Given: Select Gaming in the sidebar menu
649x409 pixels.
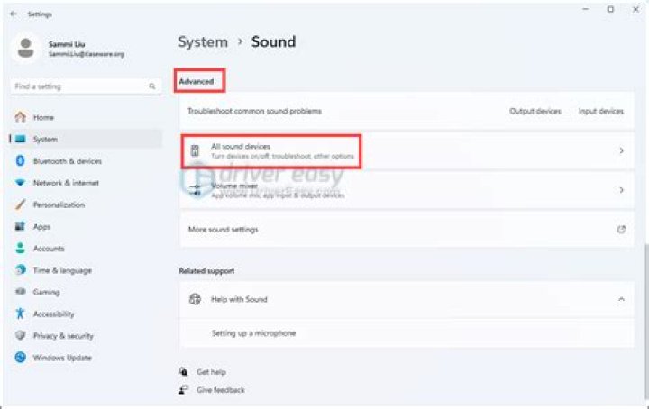Looking at the screenshot, I should point(46,292).
